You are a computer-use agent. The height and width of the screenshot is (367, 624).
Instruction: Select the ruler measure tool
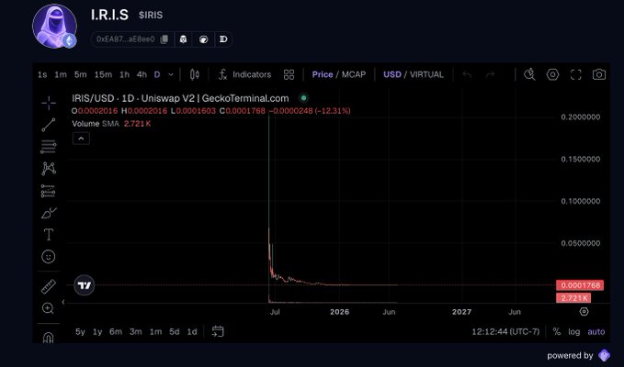point(49,286)
